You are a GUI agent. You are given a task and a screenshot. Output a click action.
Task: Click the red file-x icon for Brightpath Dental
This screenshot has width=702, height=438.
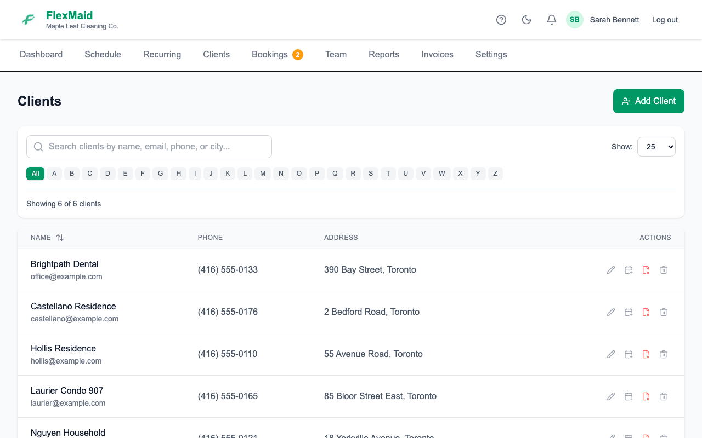point(646,270)
